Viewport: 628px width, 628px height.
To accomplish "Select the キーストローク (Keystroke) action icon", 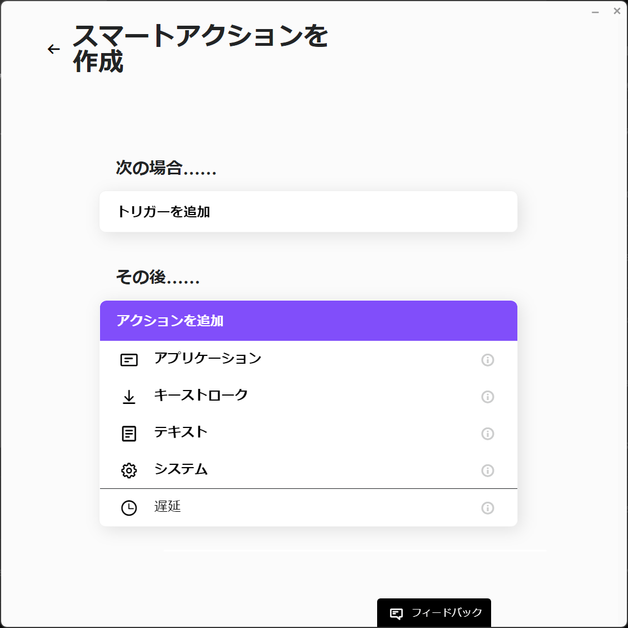I will 129,397.
